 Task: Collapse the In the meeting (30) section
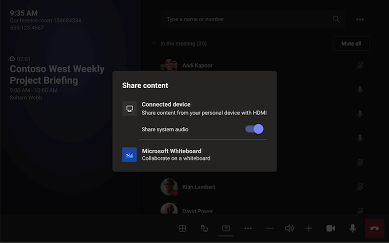point(154,43)
